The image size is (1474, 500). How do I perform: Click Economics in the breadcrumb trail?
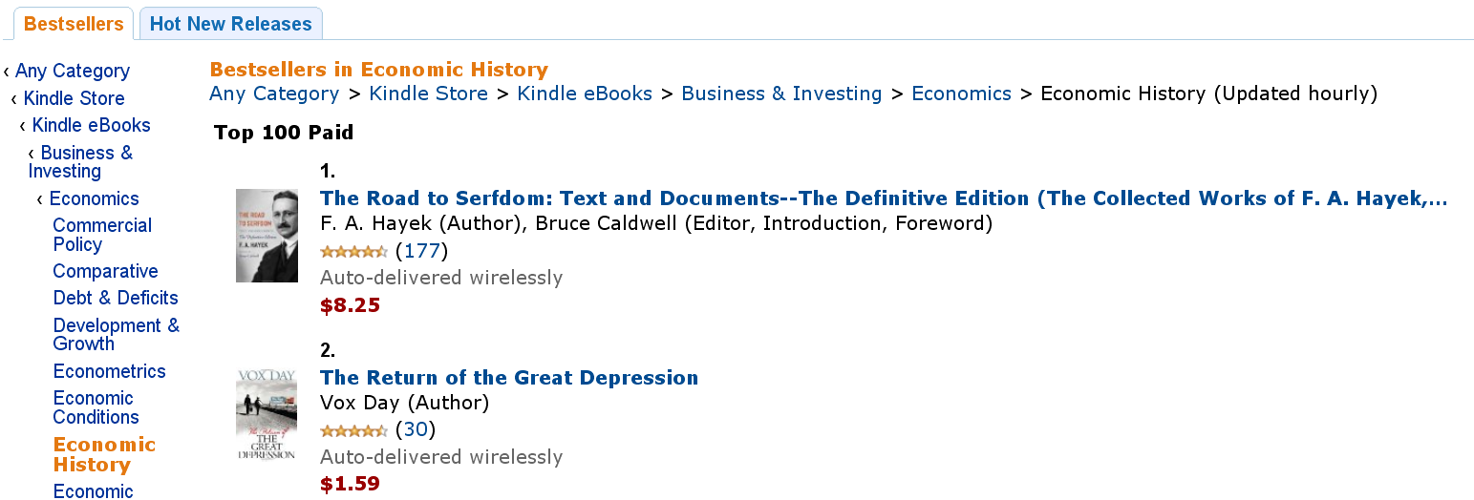pyautogui.click(x=961, y=94)
